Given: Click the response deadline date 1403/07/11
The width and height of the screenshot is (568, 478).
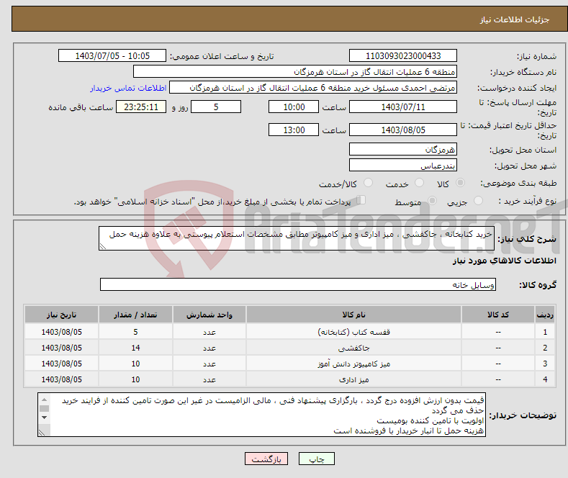Looking at the screenshot, I should tap(403, 107).
